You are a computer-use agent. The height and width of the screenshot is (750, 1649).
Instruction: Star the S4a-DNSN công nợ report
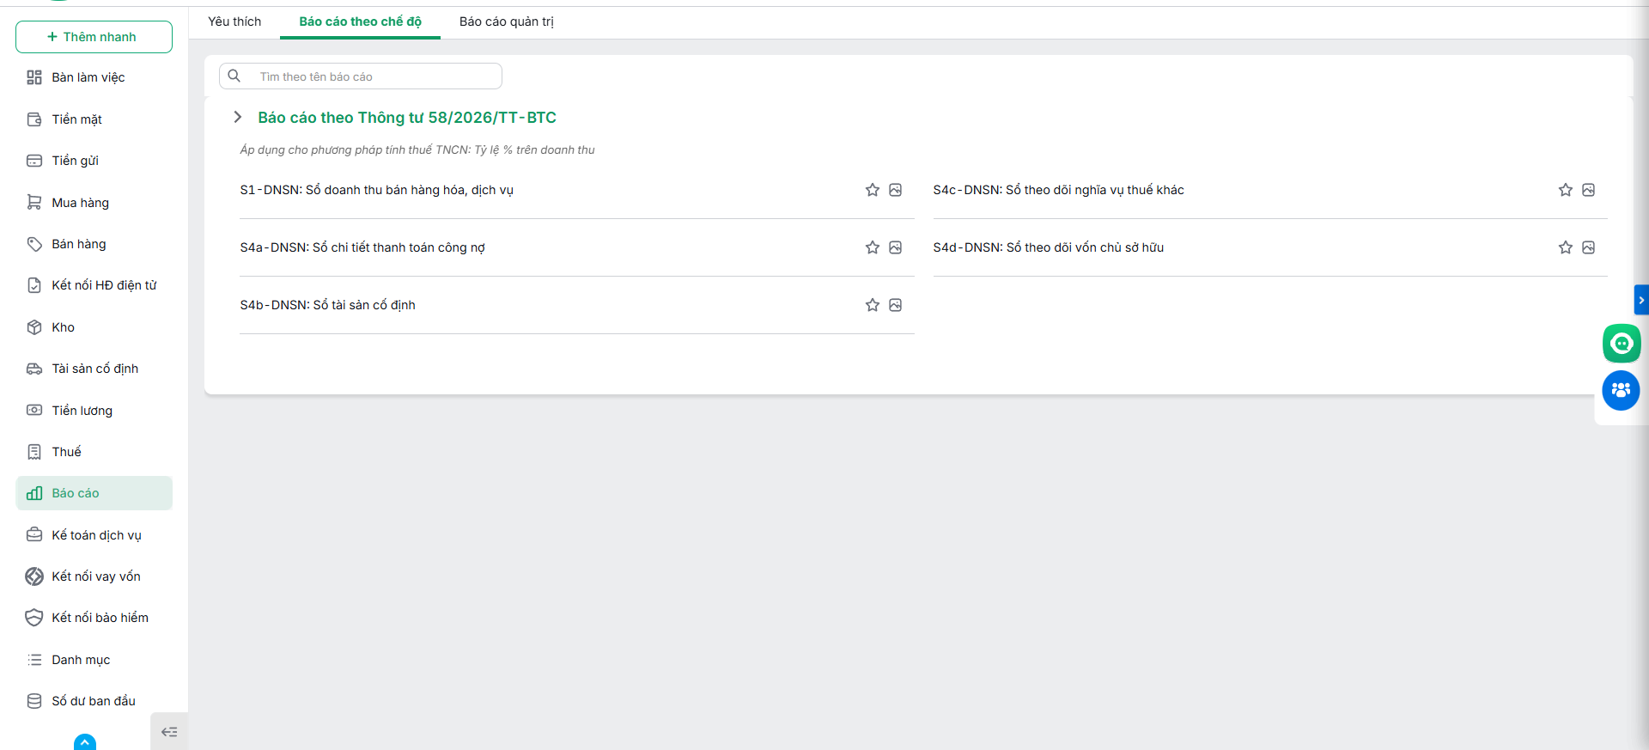point(873,247)
